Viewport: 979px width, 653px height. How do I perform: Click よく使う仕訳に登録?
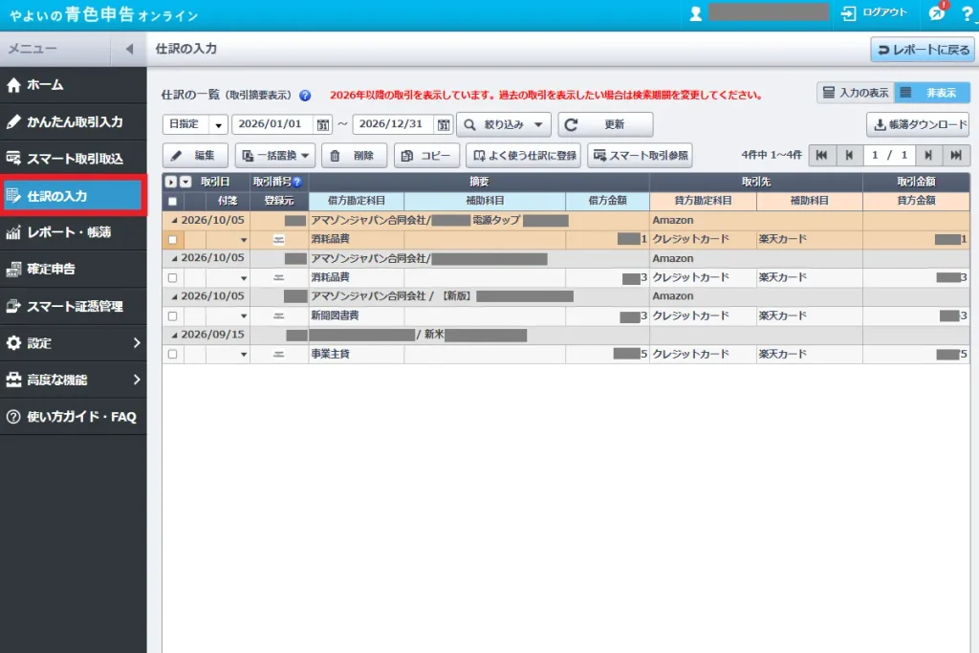[523, 156]
